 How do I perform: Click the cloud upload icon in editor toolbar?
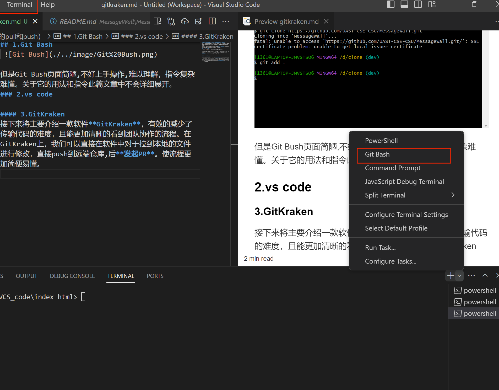pos(185,22)
